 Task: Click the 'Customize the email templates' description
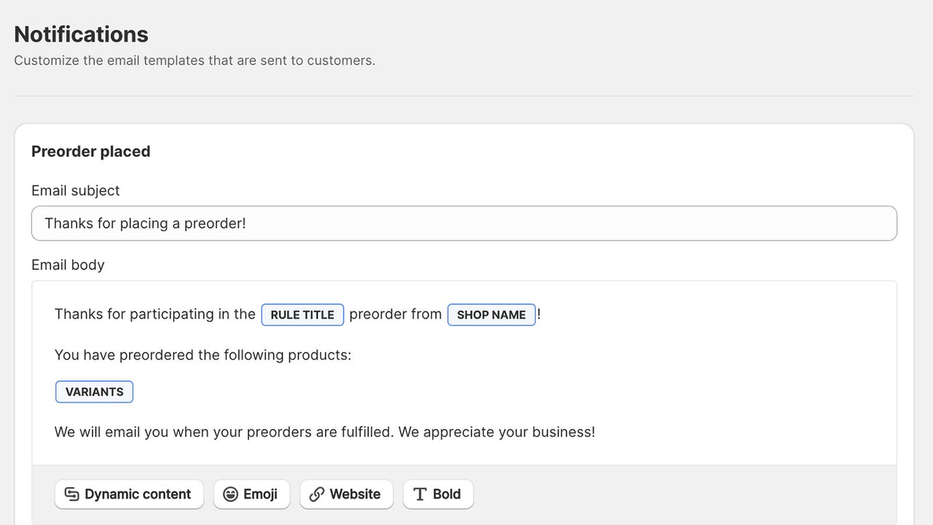(194, 61)
